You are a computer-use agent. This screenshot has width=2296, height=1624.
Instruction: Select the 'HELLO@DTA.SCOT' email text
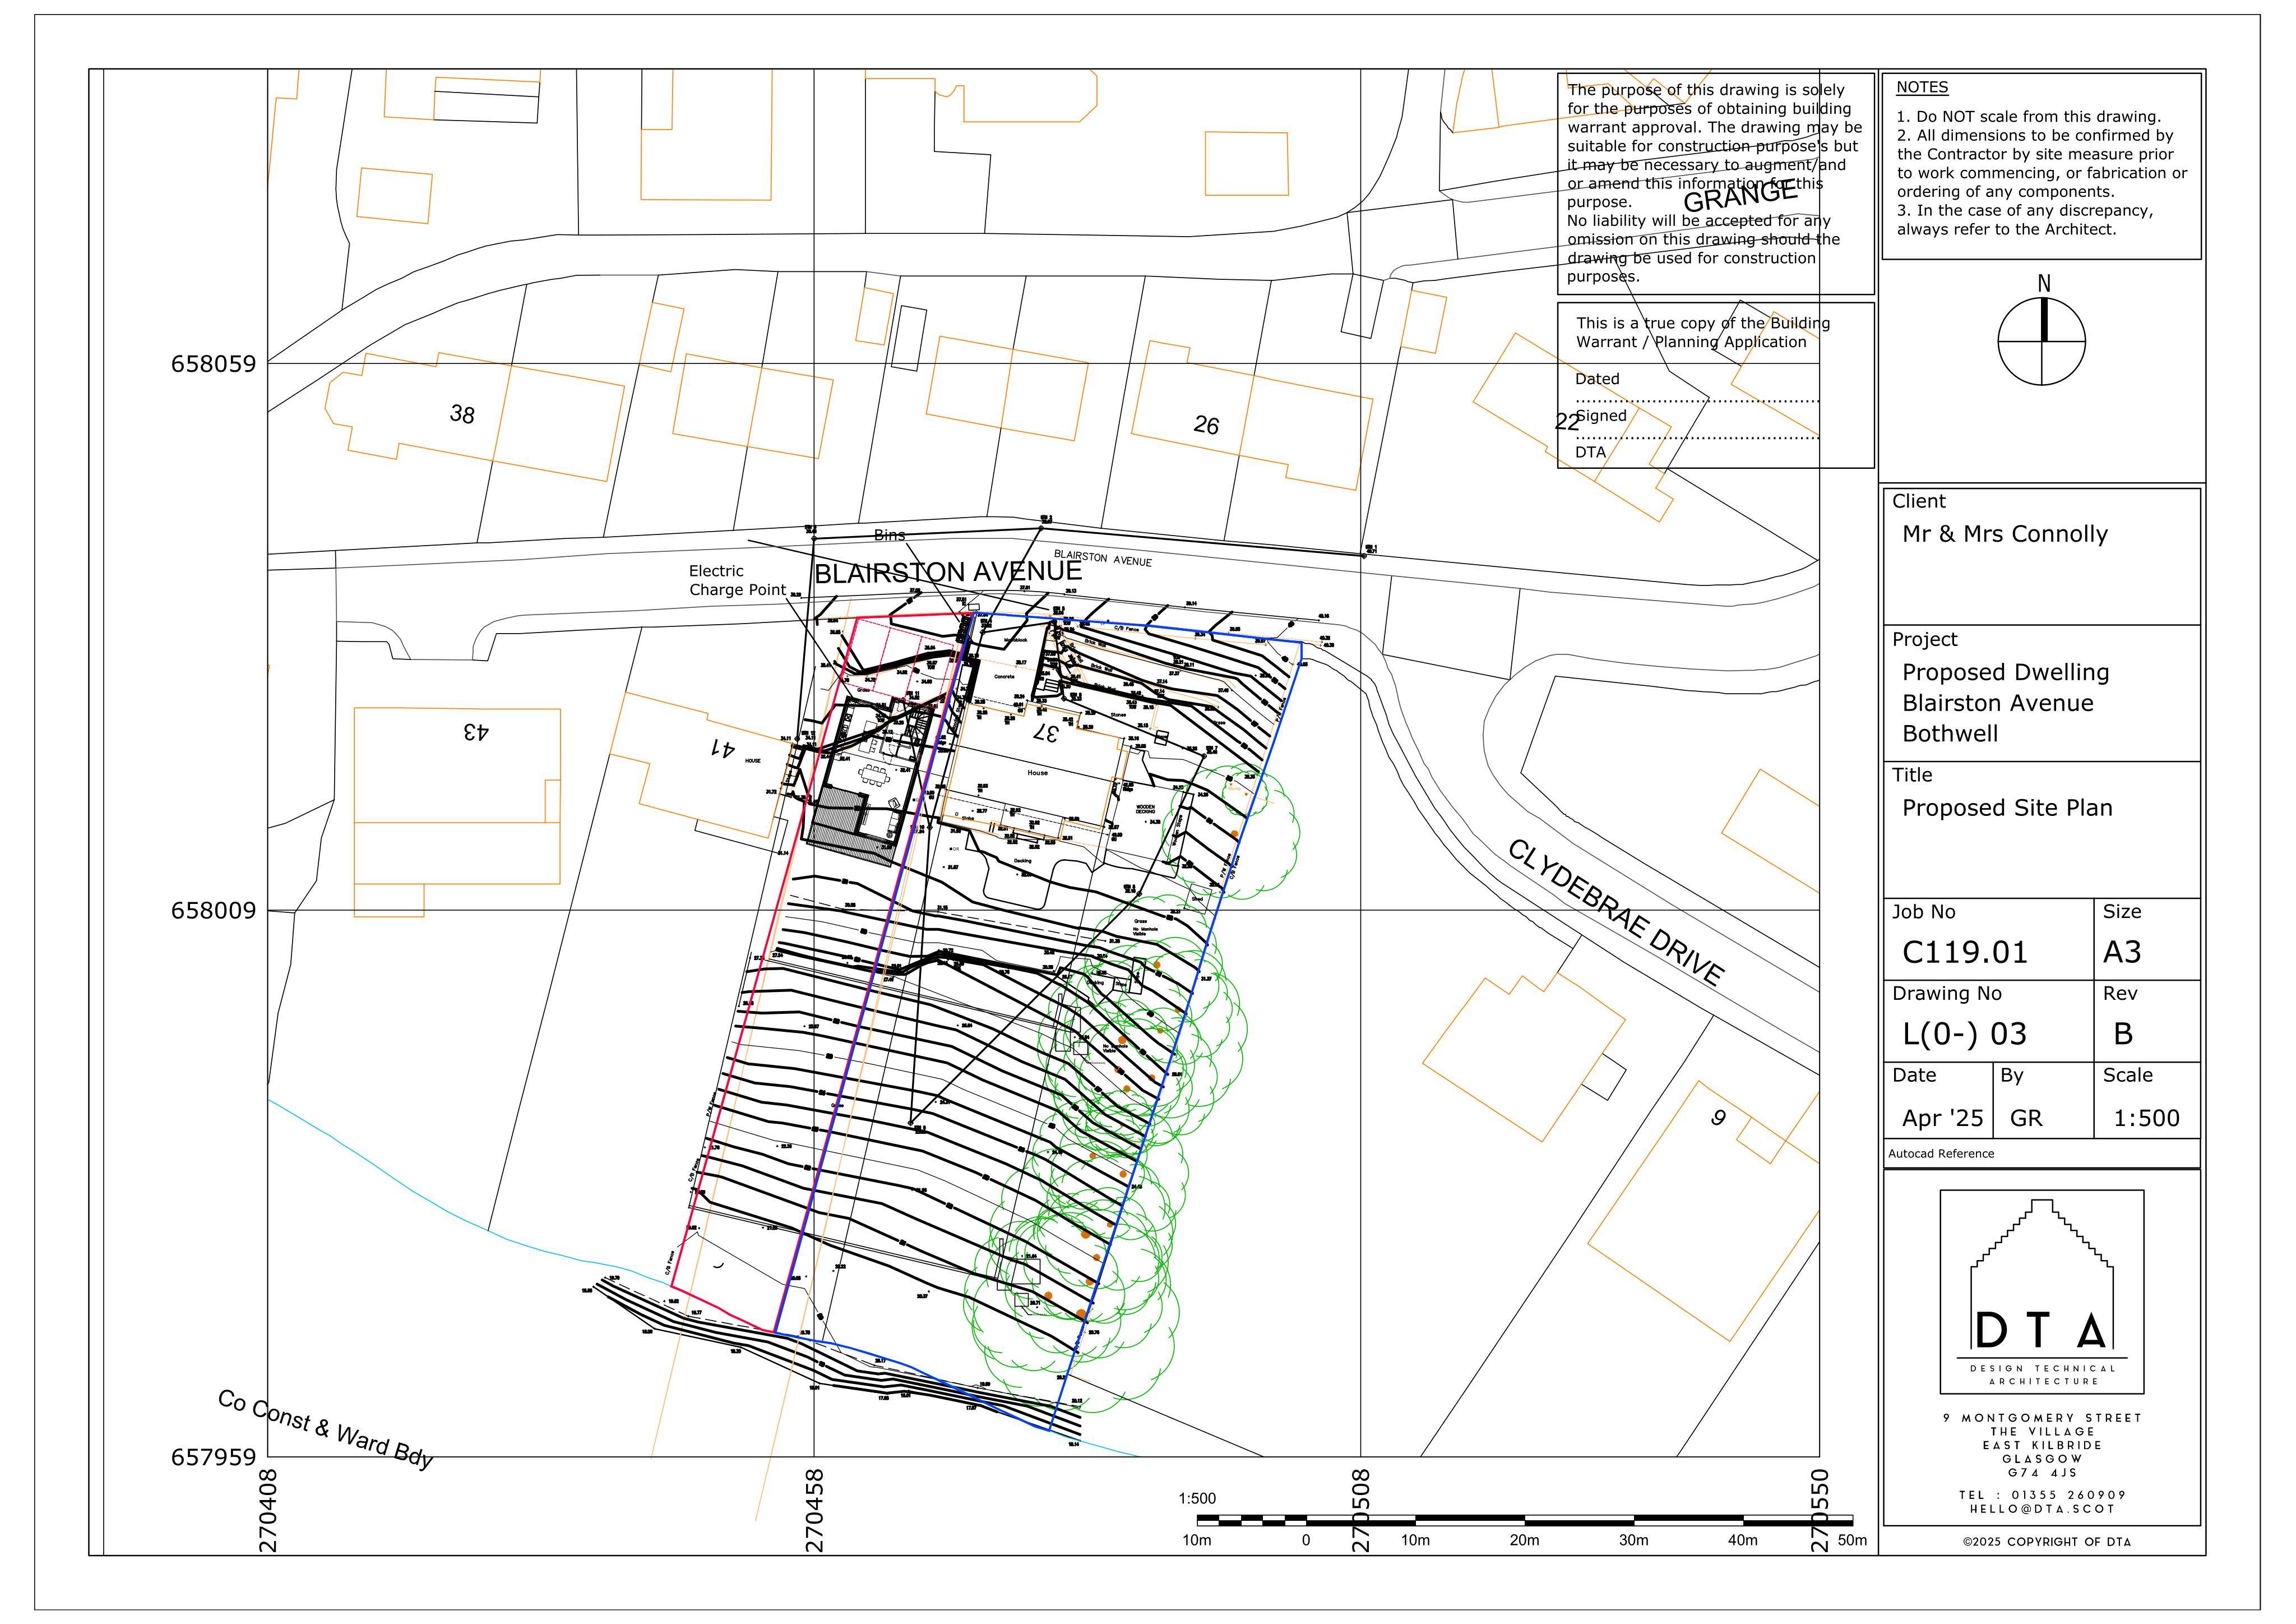coord(2042,1509)
